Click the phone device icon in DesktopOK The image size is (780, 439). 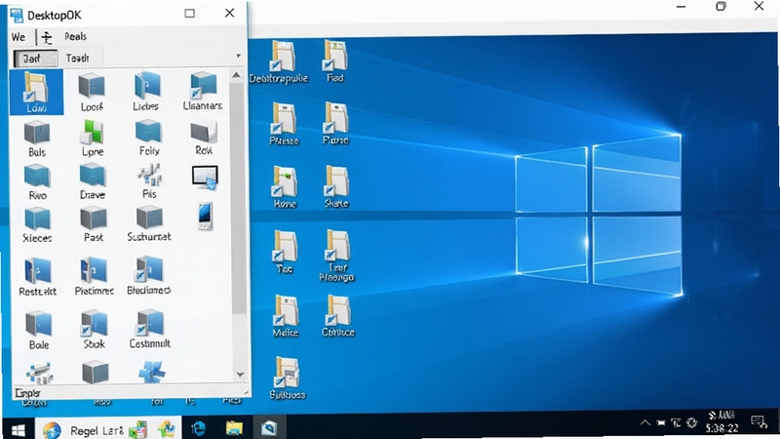205,216
